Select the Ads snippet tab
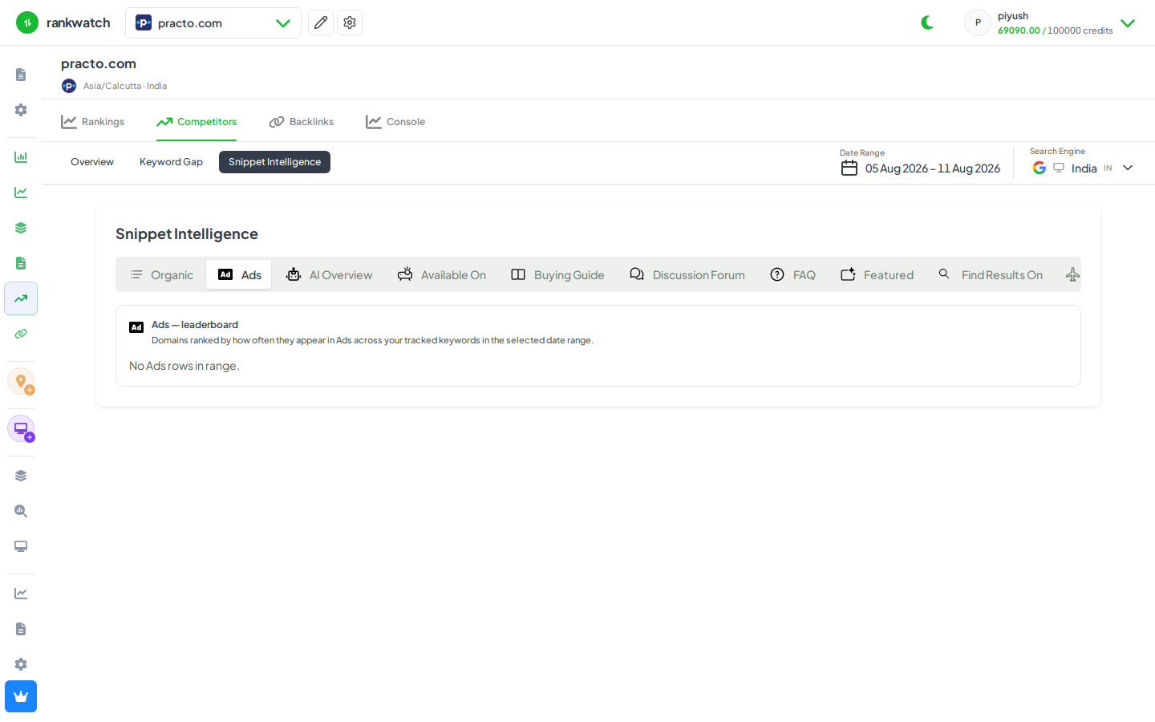 [x=239, y=274]
